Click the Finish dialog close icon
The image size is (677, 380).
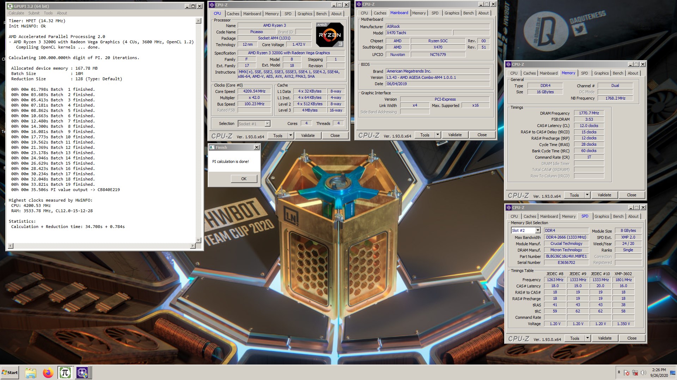(256, 147)
